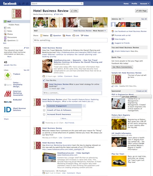Click the options button beside Customer Engagement
Viewport: 153px width, 176px height.
(x=84, y=106)
